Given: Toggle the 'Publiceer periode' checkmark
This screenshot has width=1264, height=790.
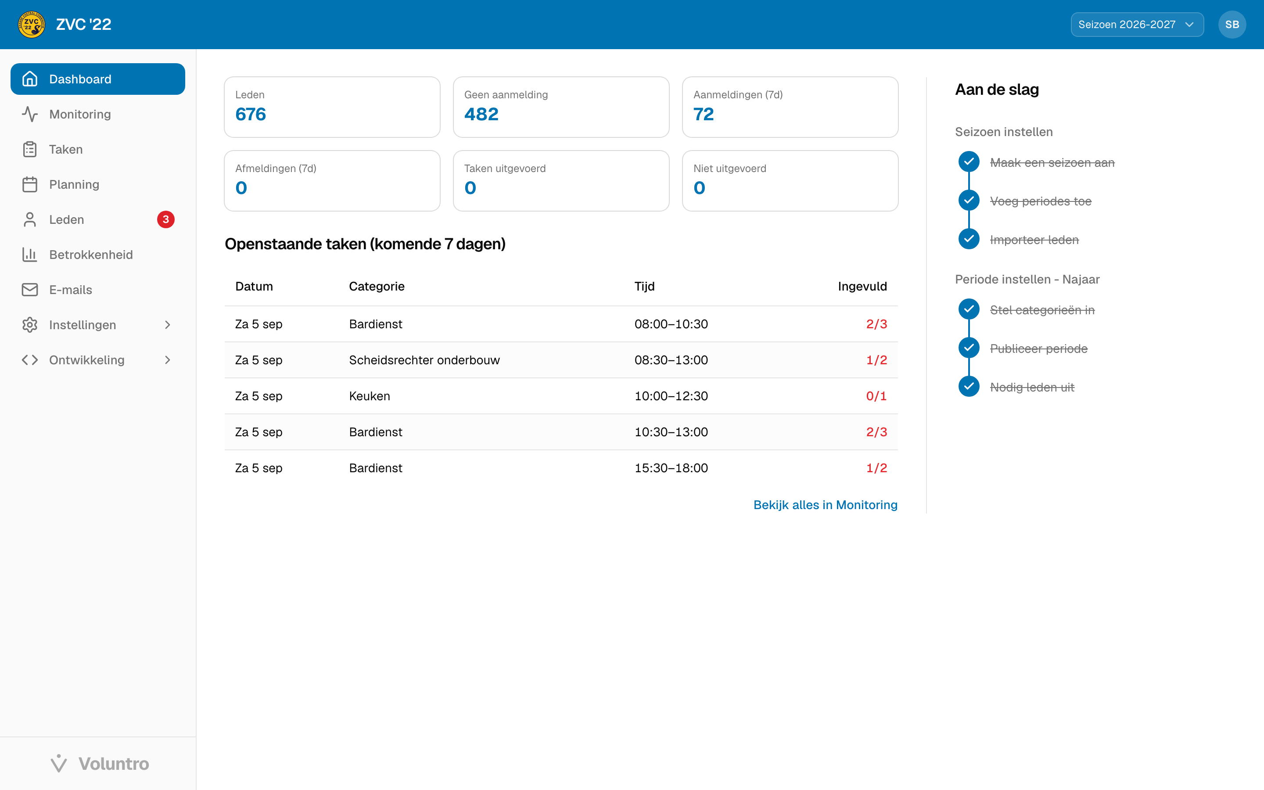Looking at the screenshot, I should (968, 348).
